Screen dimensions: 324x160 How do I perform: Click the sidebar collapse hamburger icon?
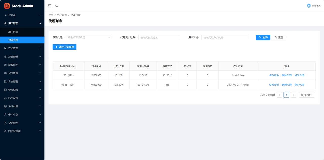(50, 5)
